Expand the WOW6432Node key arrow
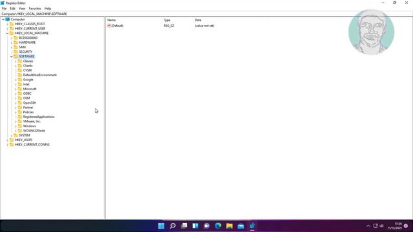 coord(15,131)
